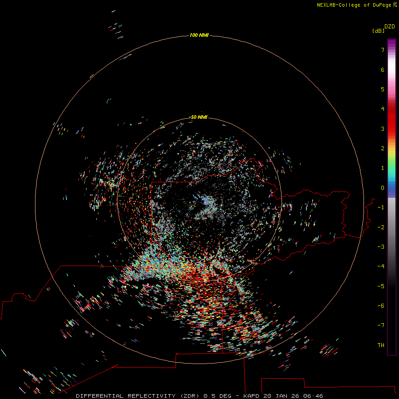399x399 pixels.
Task: Click the KAPD station identifier in caption
Action: (251, 396)
